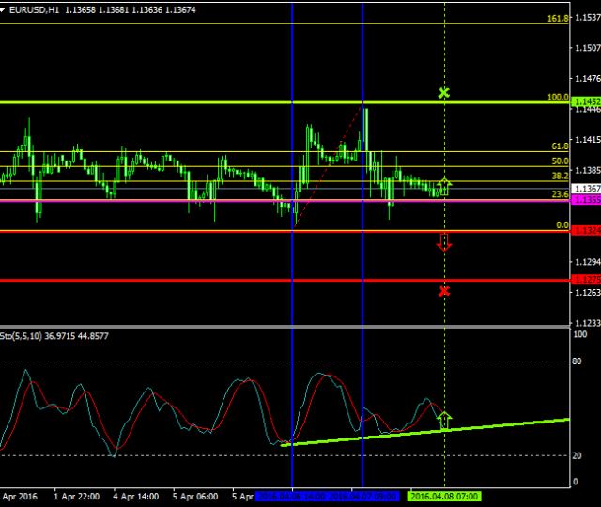Click the blue highlighted date label on time axis
This screenshot has width=601, height=507.
(x=327, y=496)
